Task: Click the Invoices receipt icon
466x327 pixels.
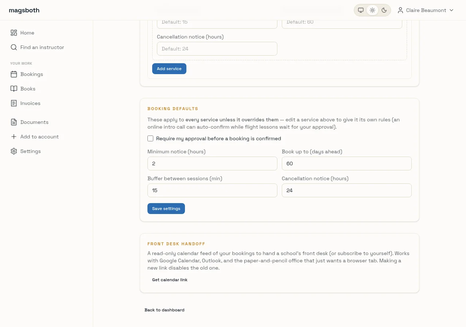Action: (14, 103)
